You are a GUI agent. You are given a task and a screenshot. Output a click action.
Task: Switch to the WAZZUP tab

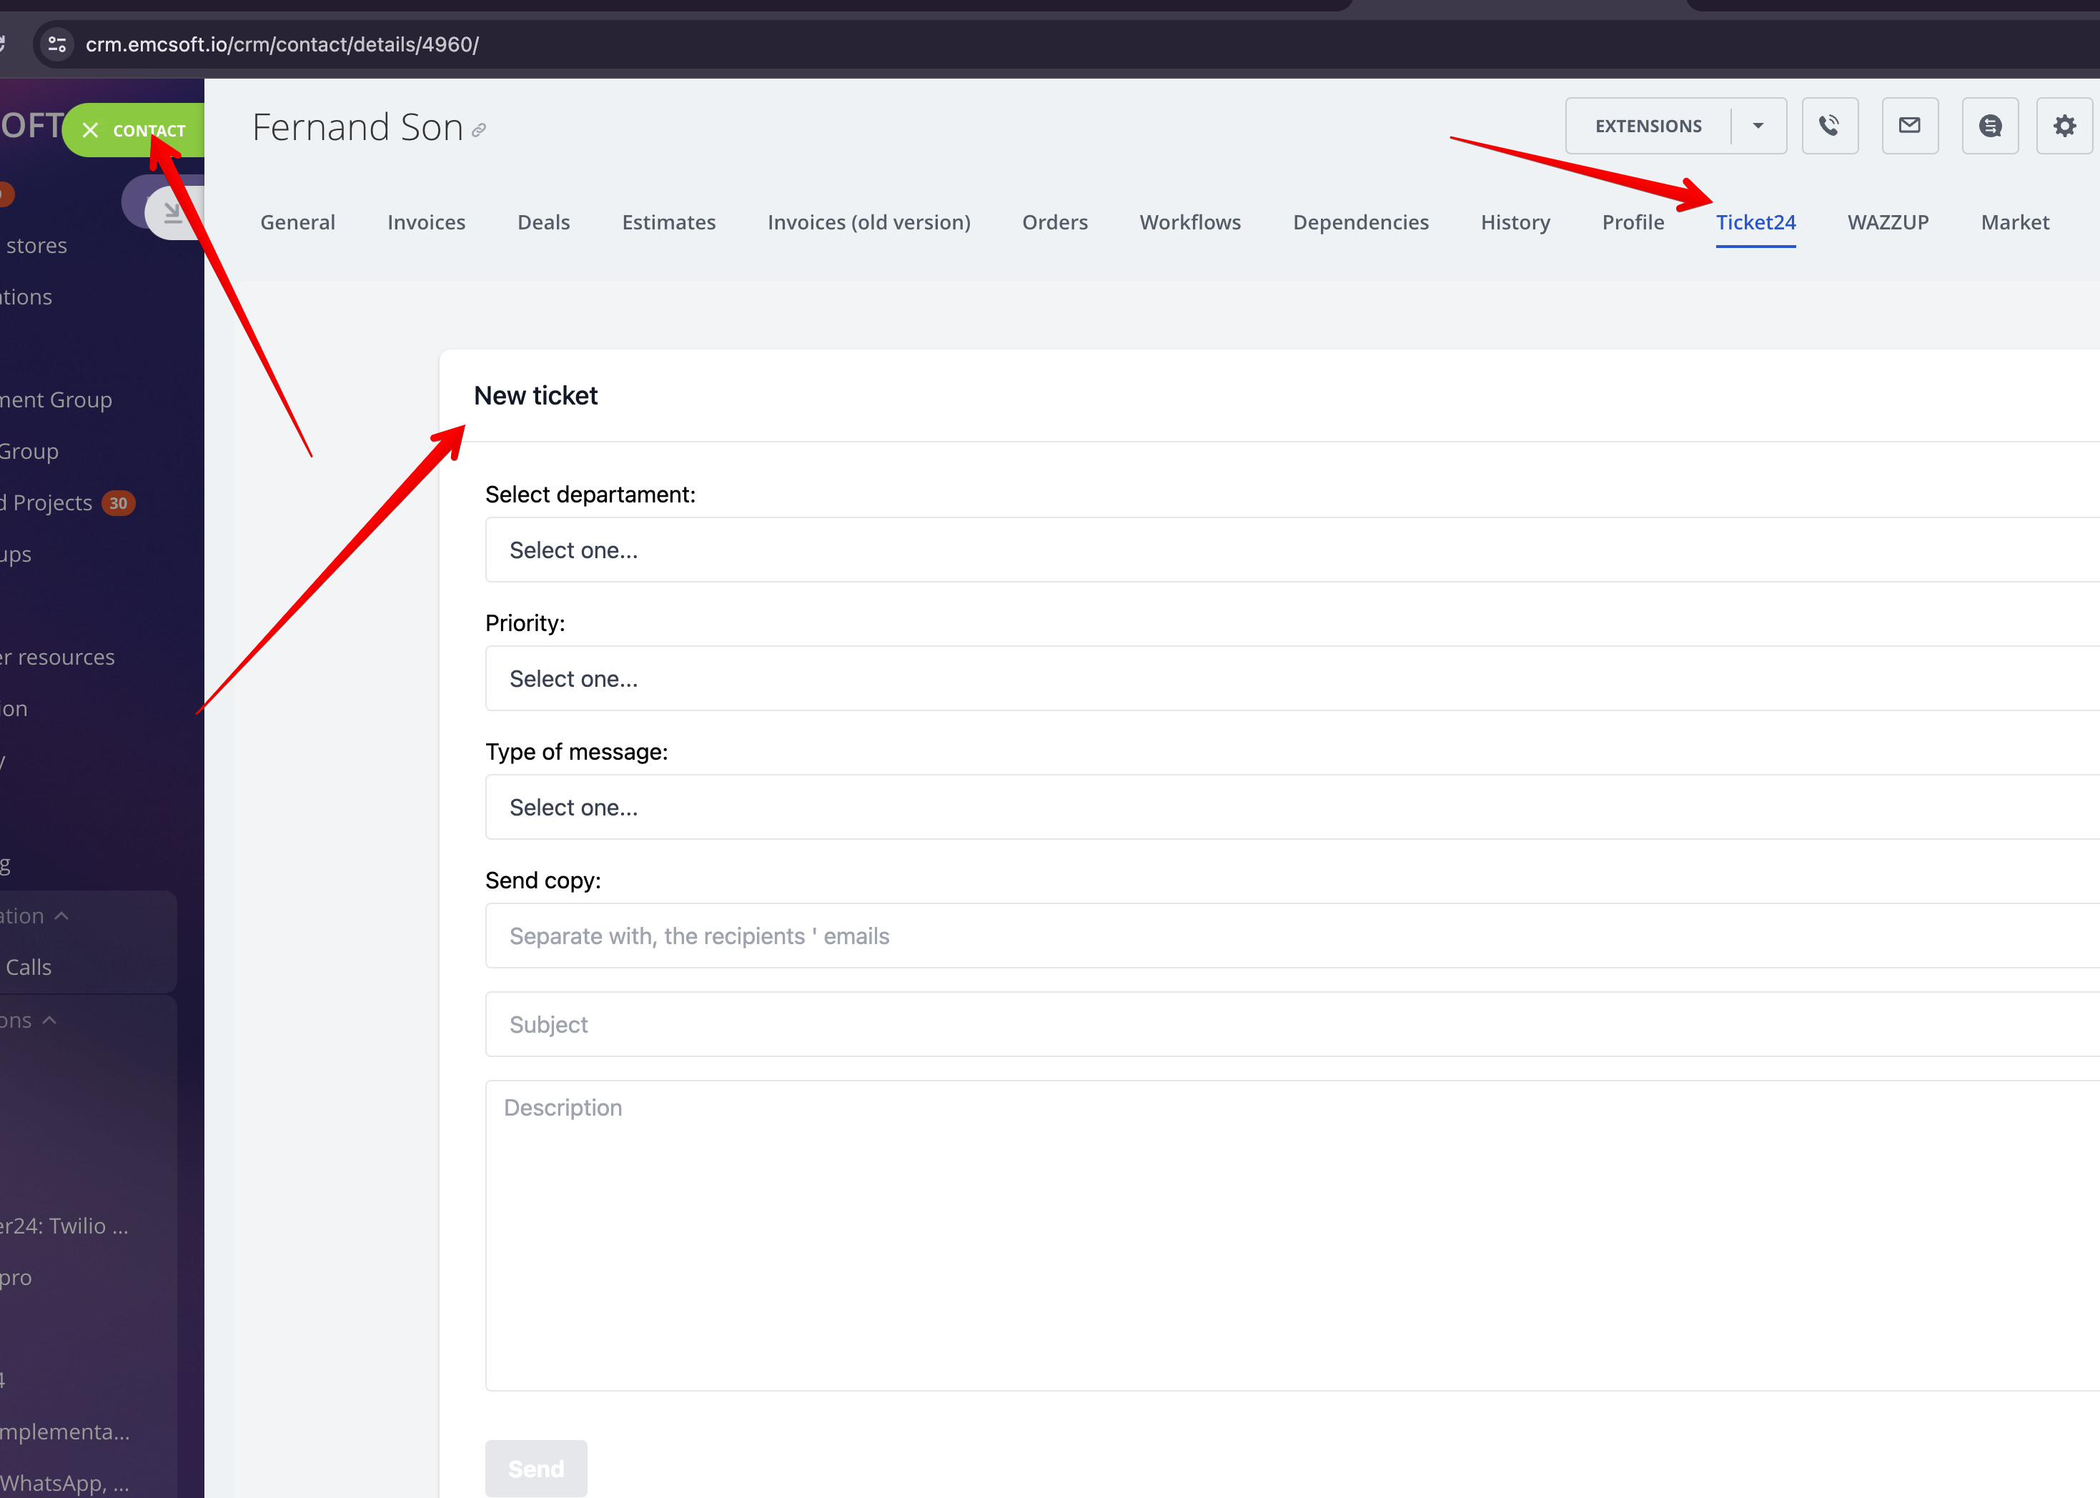[x=1887, y=222]
